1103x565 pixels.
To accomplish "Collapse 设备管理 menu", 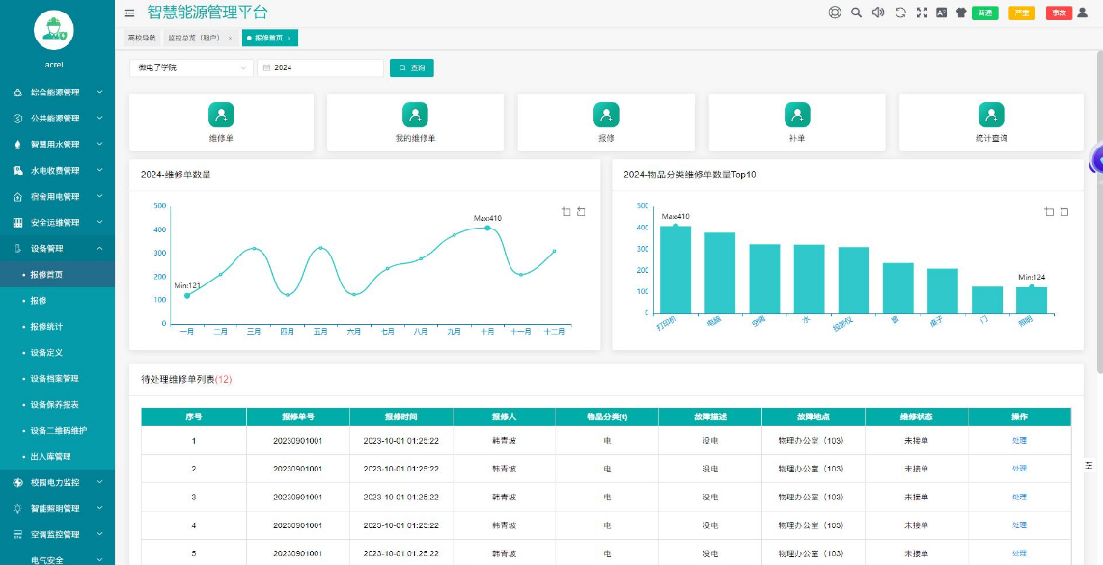I will pyautogui.click(x=57, y=248).
